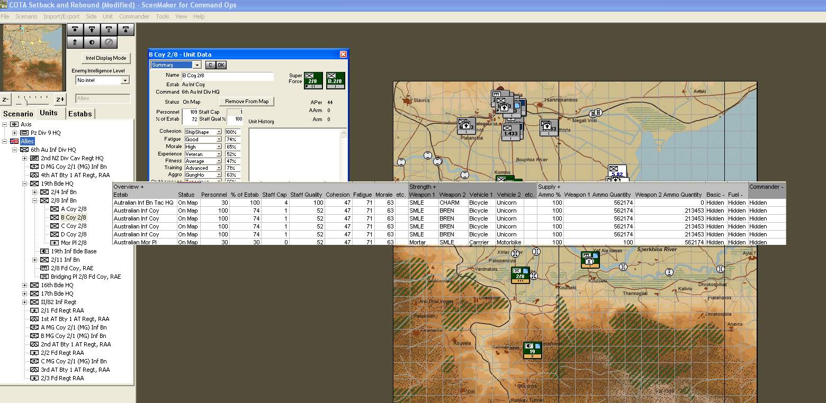The width and height of the screenshot is (826, 403).
Task: Open the File menu
Action: 5,16
